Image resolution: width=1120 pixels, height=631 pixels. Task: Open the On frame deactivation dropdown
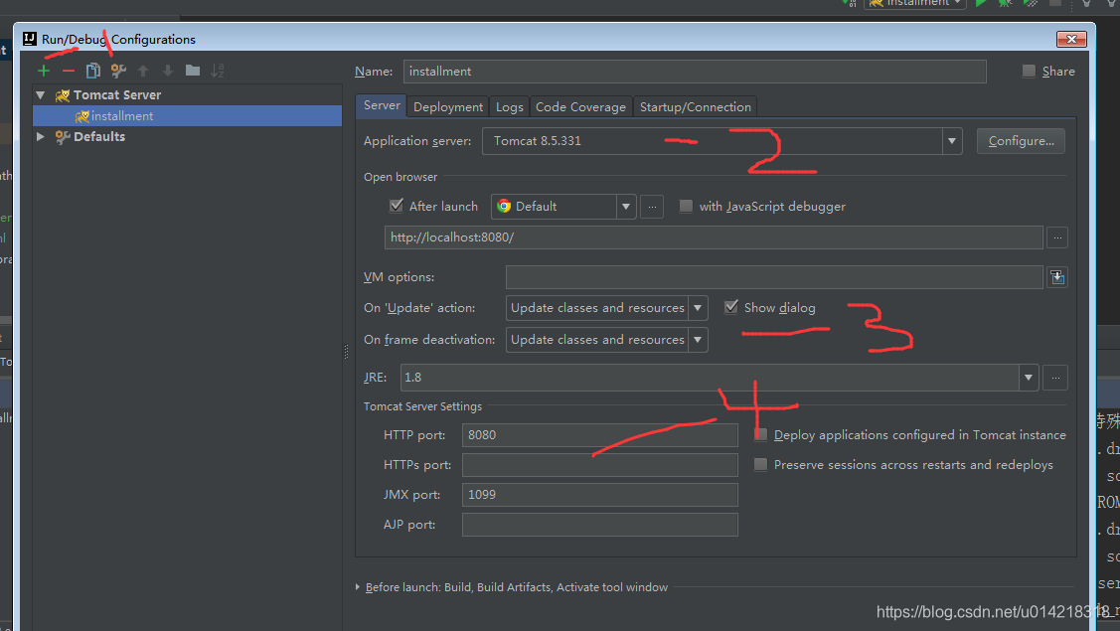(x=698, y=340)
